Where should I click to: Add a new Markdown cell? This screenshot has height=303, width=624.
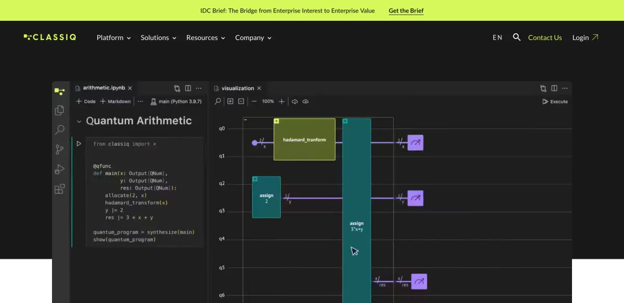(x=115, y=101)
